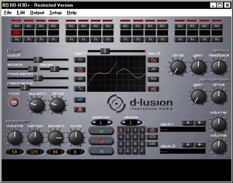Select the sawtooth waveform for osc 2
233x183 pixels.
[153, 70]
